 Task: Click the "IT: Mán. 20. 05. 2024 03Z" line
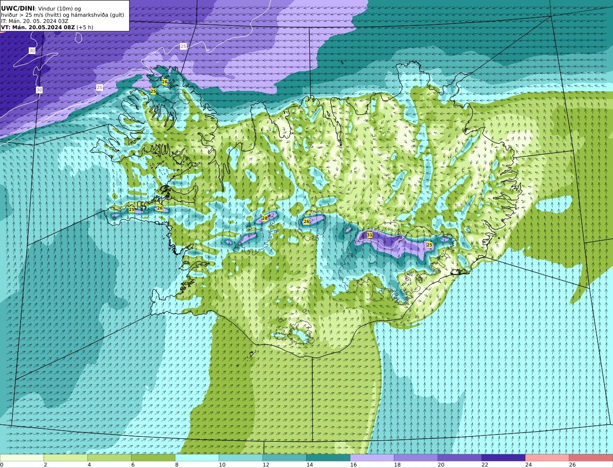point(34,21)
